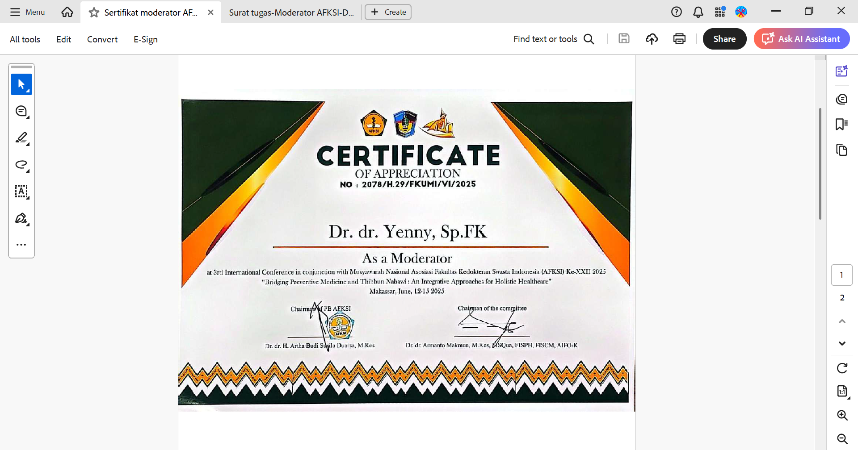Click the current page number 1 box
Screen dimensions: 858x450
(x=842, y=275)
